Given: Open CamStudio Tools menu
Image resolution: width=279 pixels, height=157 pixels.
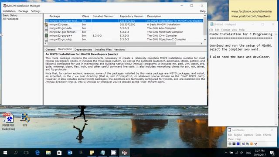Looking at the screenshot, I should pyautogui.click(x=258, y=135).
